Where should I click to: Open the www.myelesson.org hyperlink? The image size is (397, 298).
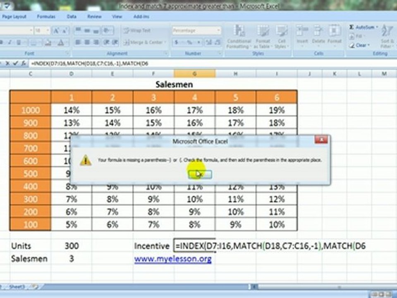pos(173,259)
